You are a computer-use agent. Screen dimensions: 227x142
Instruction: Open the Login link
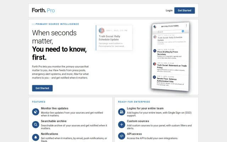169,10
